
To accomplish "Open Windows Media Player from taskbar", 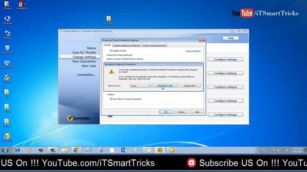I will (x=29, y=150).
